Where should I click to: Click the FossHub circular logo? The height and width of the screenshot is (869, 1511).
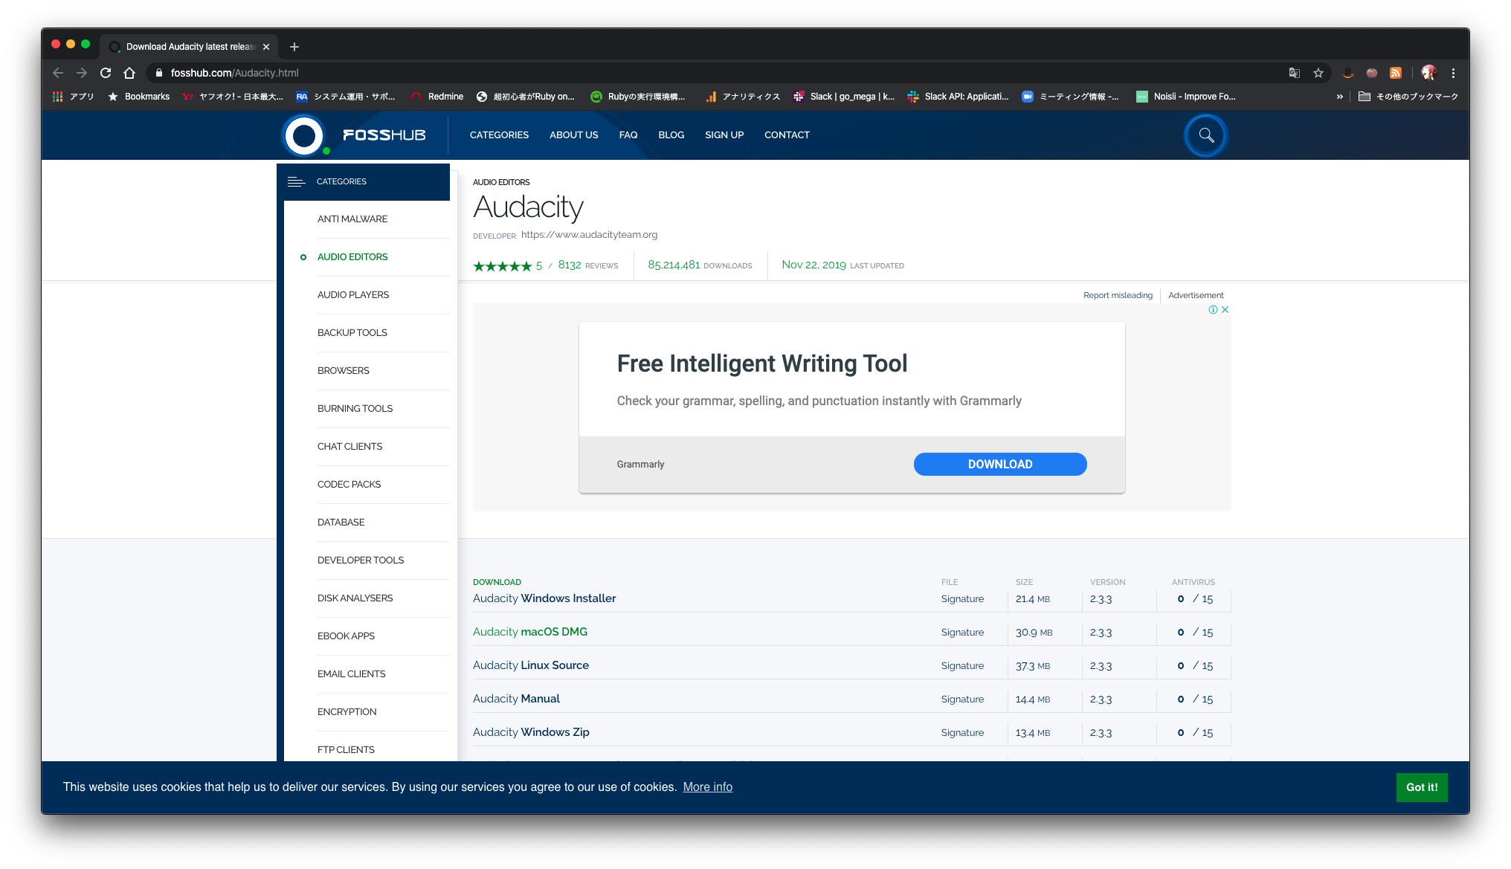[x=304, y=135]
